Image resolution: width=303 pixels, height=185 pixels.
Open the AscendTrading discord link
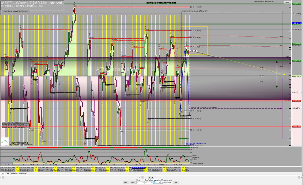click(21, 145)
